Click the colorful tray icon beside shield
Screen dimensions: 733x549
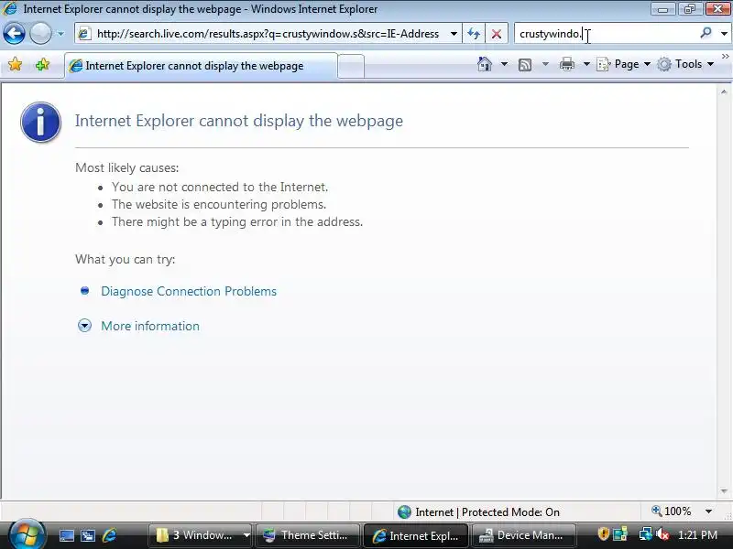coord(620,534)
